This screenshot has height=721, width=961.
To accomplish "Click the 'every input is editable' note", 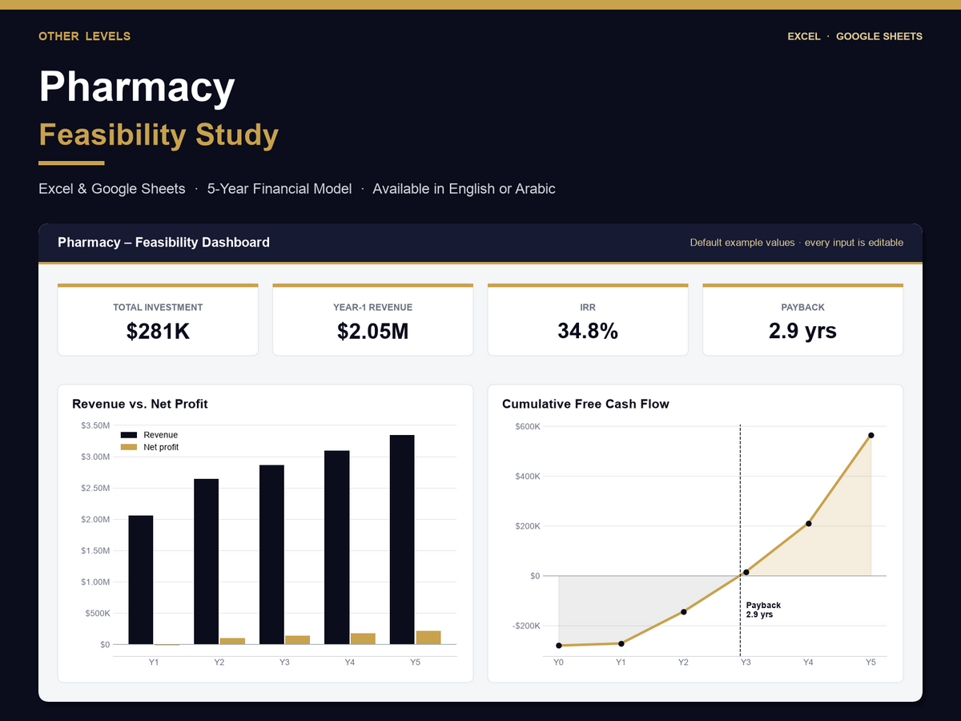I will point(854,243).
